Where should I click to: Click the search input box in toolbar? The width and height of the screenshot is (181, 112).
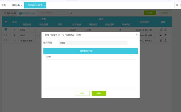[x=54, y=13]
